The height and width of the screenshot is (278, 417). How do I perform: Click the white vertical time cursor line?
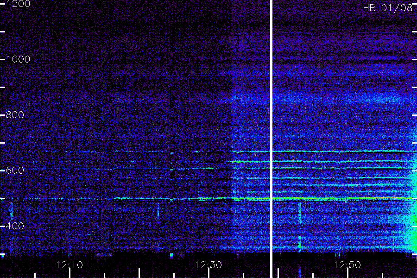271,139
